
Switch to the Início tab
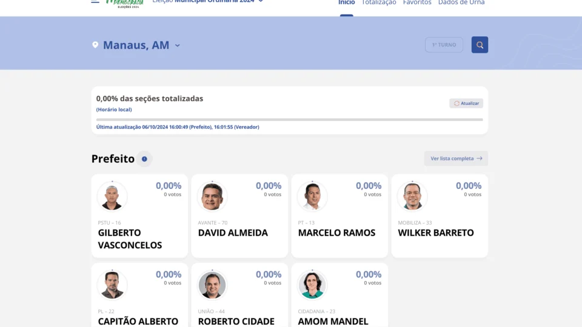click(346, 2)
